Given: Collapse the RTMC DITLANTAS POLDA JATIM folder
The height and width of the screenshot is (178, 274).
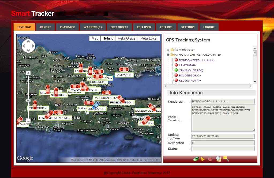Looking at the screenshot, I should (x=168, y=54).
